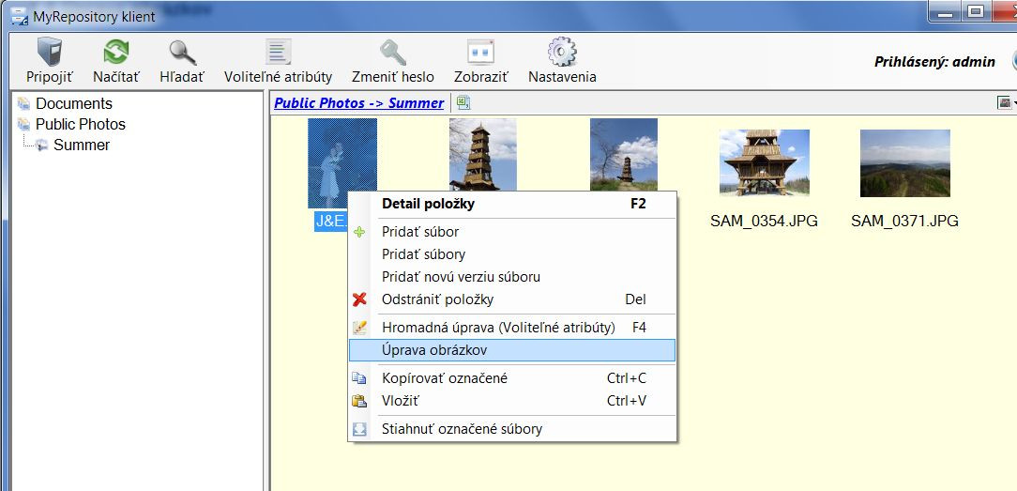This screenshot has height=491, width=1017.
Task: Select Stiahnuť označené súbory
Action: point(512,429)
